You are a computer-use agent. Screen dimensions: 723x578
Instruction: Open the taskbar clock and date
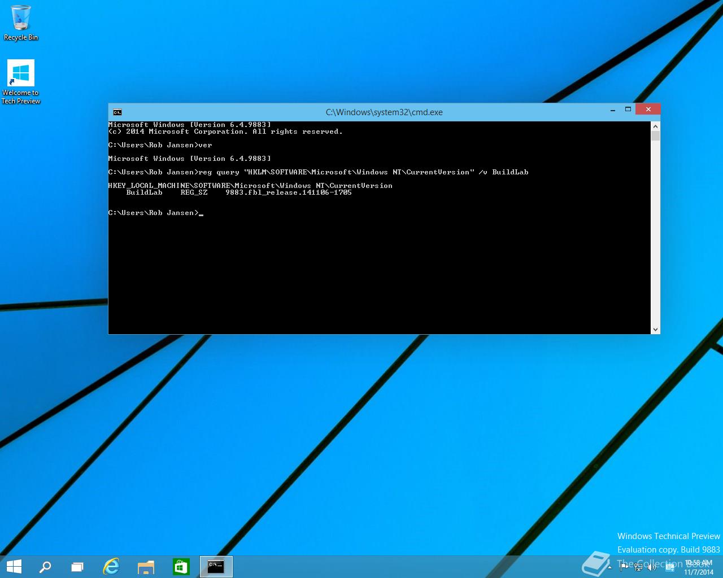click(699, 567)
